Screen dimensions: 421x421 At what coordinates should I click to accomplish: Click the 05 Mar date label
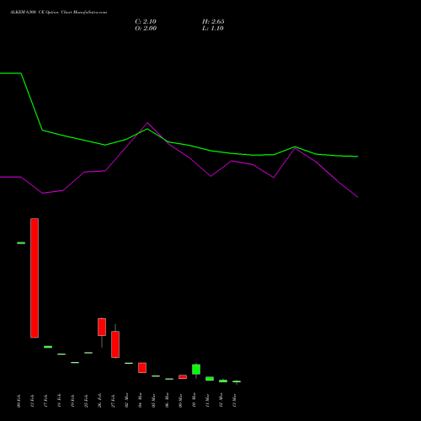(x=153, y=400)
